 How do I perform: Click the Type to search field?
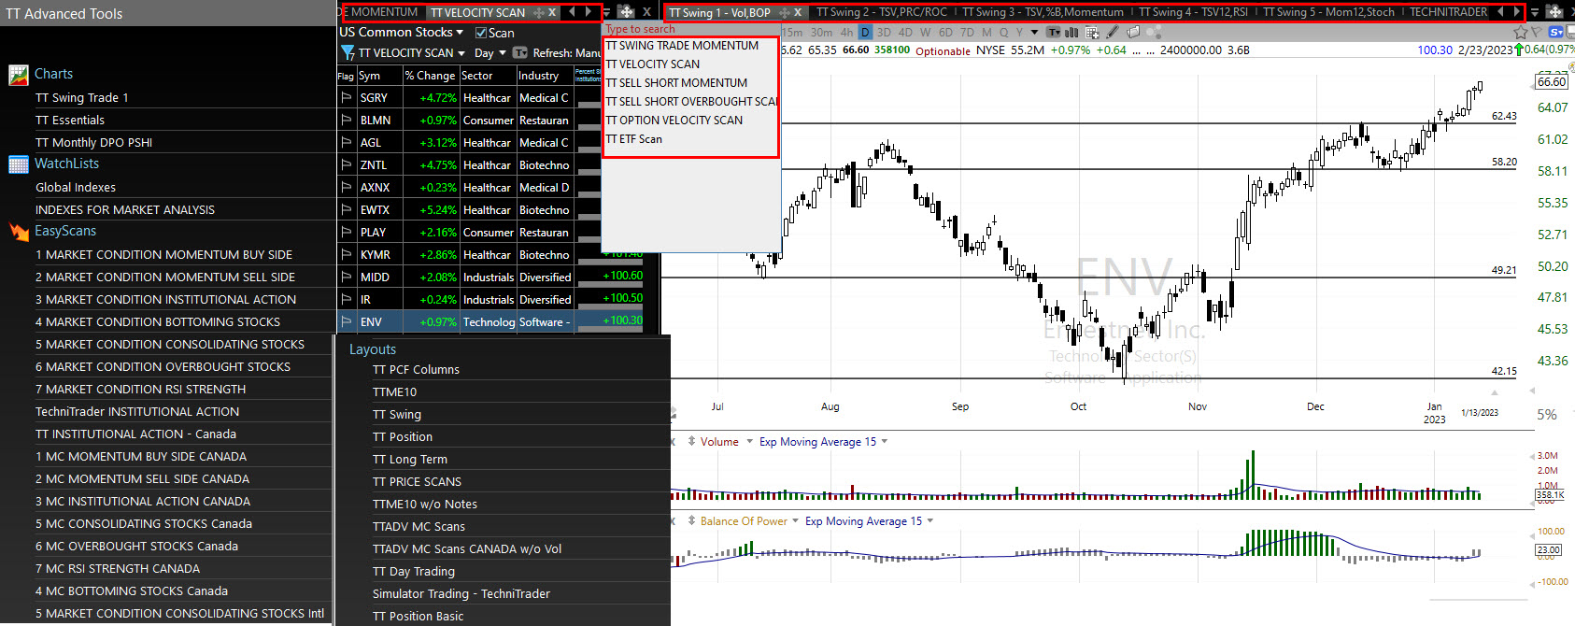coord(691,29)
